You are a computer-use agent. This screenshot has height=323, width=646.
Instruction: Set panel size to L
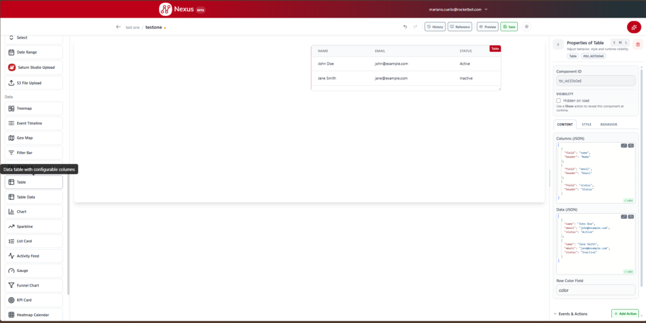click(626, 42)
